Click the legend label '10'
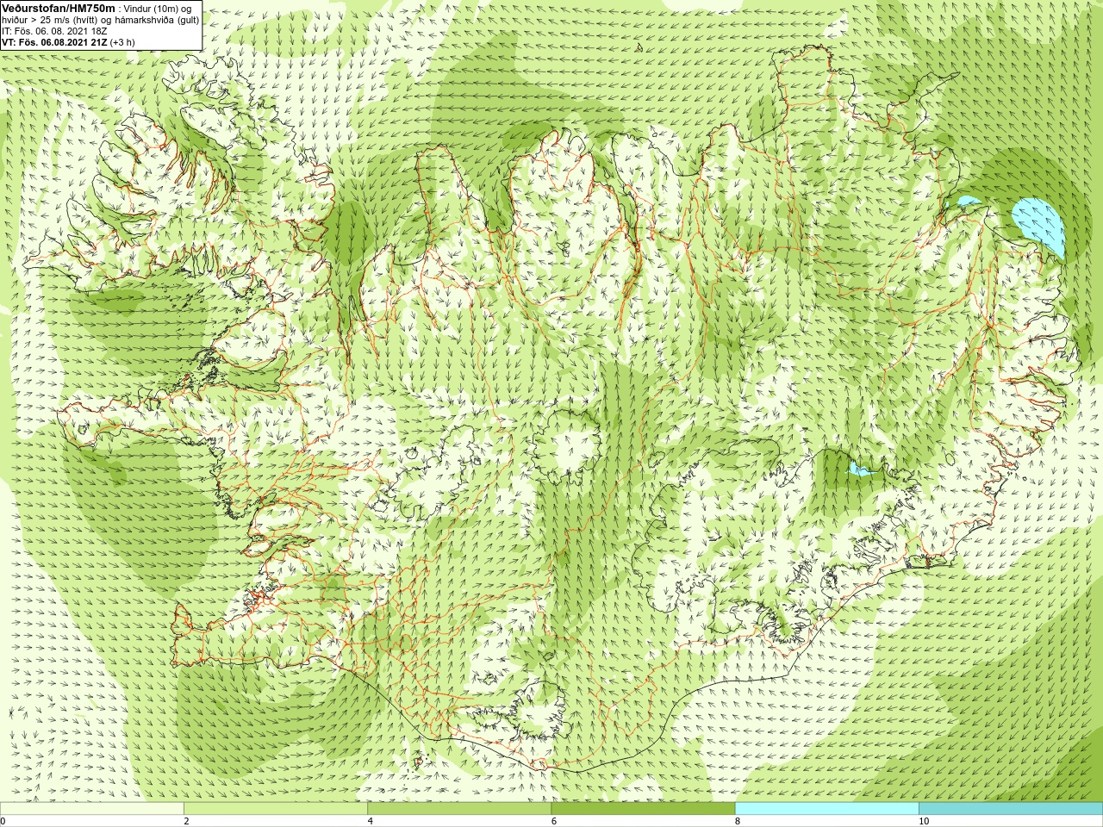Image resolution: width=1103 pixels, height=827 pixels. tap(924, 821)
